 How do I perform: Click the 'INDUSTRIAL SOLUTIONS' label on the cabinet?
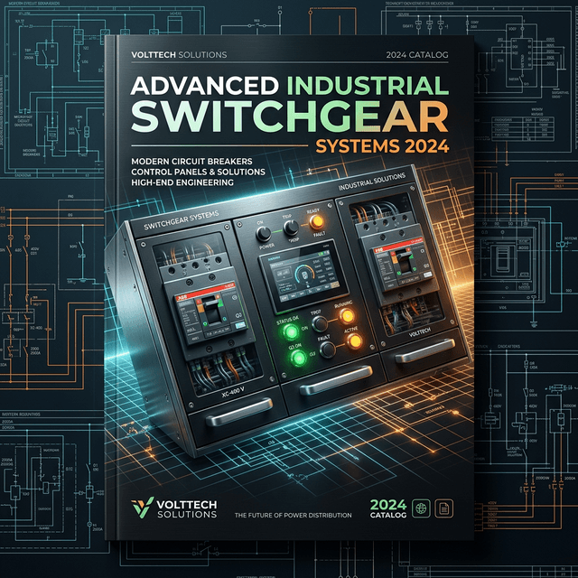point(372,182)
